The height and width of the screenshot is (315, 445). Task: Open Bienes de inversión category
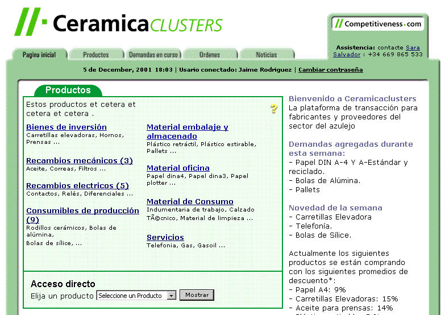coord(66,127)
